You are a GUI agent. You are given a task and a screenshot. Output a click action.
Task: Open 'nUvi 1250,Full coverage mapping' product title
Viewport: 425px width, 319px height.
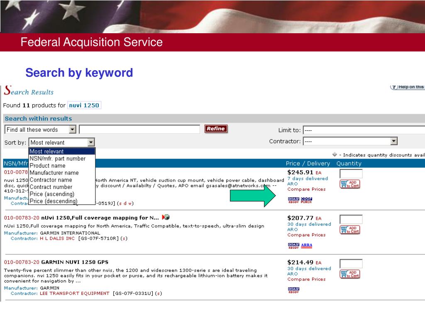[100, 218]
